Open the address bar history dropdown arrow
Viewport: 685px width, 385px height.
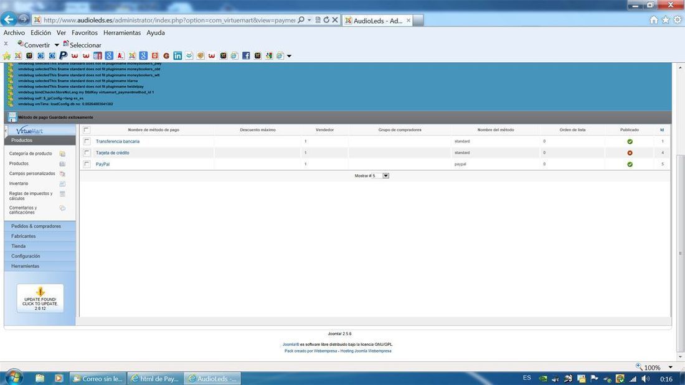pos(309,20)
